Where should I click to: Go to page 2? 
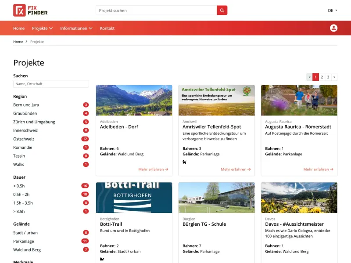(x=322, y=77)
